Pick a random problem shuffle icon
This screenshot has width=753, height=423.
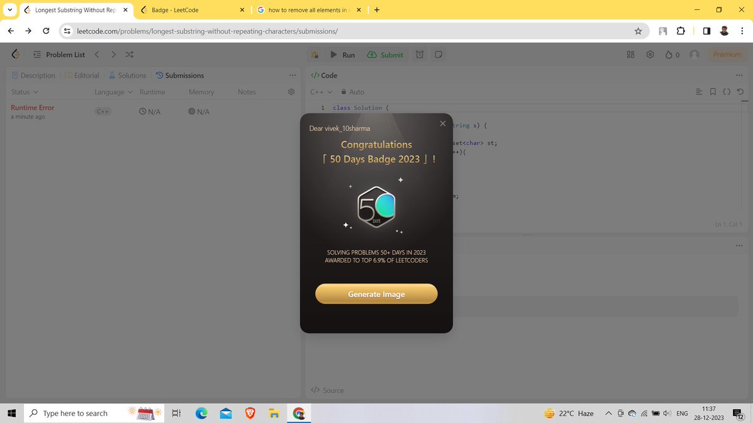(x=129, y=55)
